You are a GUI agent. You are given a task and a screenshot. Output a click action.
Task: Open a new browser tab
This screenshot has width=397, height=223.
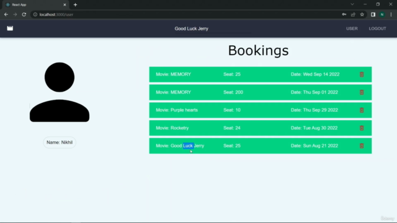pos(75,5)
